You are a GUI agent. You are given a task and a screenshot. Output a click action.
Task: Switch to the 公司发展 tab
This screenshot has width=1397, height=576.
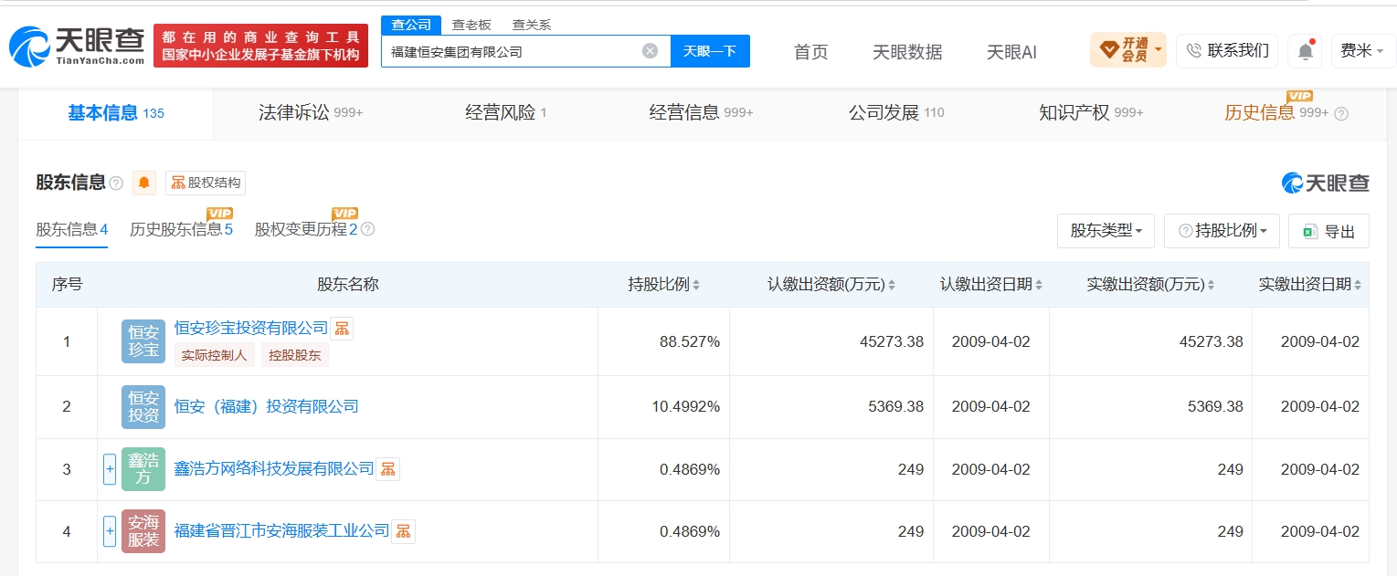pyautogui.click(x=896, y=113)
